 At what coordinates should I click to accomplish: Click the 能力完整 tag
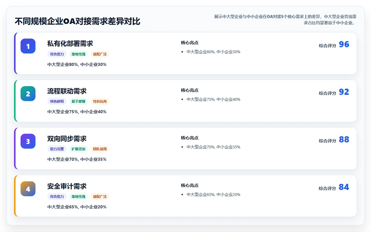tap(57, 149)
